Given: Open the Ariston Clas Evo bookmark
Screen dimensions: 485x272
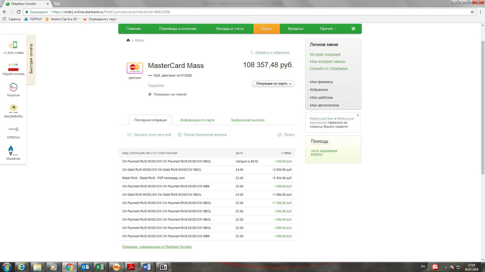Looking at the screenshot, I should (x=62, y=19).
